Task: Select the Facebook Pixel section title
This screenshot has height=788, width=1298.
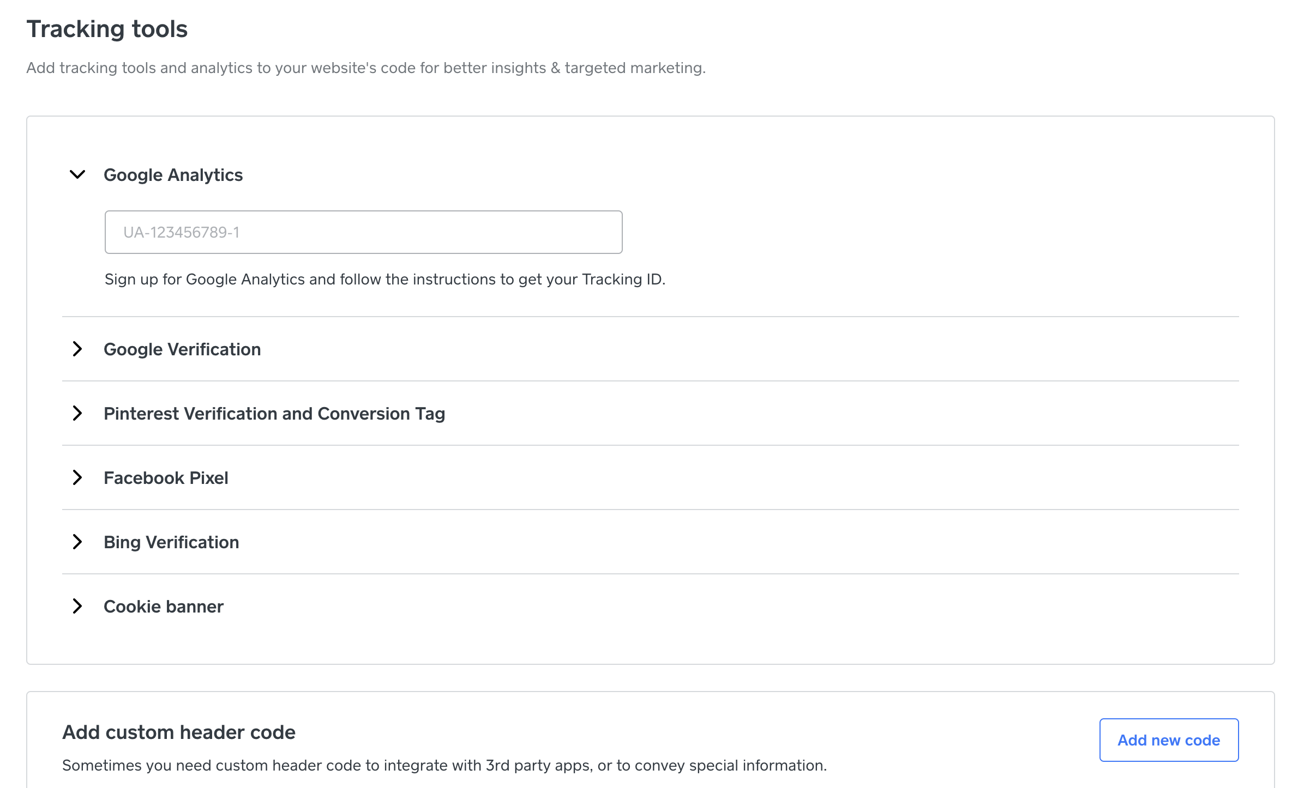Action: 166,478
